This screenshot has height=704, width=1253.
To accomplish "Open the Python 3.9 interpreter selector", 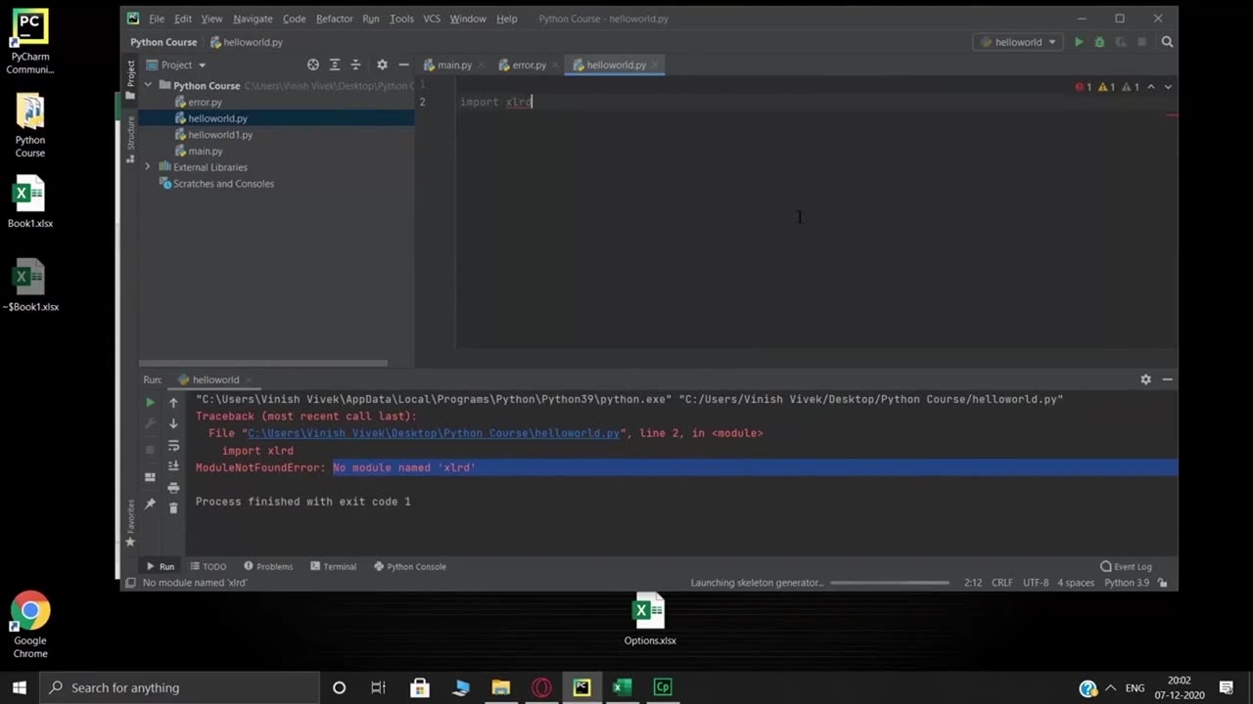I will tap(1127, 583).
